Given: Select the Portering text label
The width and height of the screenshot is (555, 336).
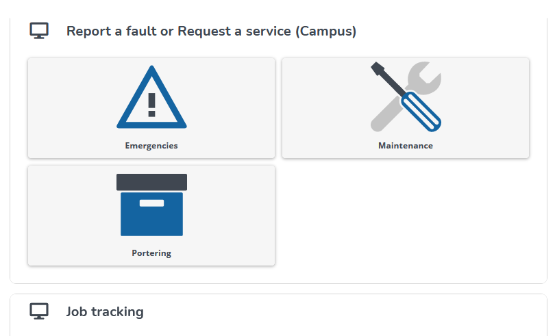Looking at the screenshot, I should coord(151,253).
